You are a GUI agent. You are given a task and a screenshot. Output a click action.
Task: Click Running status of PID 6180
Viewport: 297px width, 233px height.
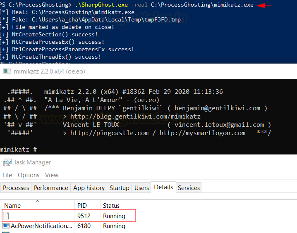(x=114, y=226)
